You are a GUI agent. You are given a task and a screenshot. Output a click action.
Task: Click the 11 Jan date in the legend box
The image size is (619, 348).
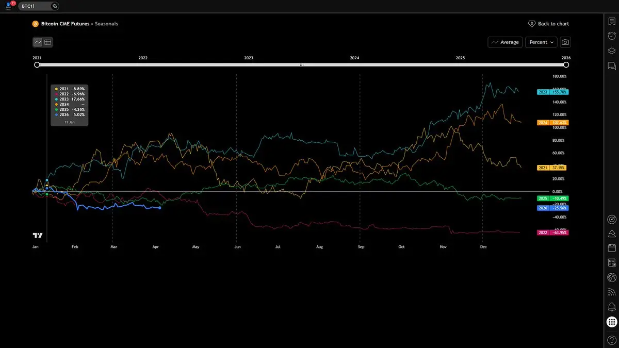[x=69, y=122]
